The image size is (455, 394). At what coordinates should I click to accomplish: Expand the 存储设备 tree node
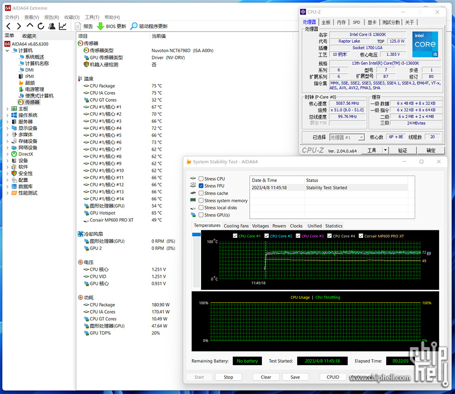(7, 141)
